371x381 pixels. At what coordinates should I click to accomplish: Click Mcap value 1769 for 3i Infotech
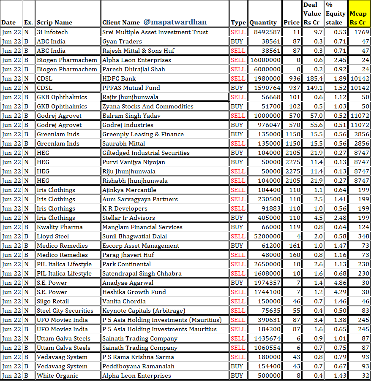click(x=359, y=32)
